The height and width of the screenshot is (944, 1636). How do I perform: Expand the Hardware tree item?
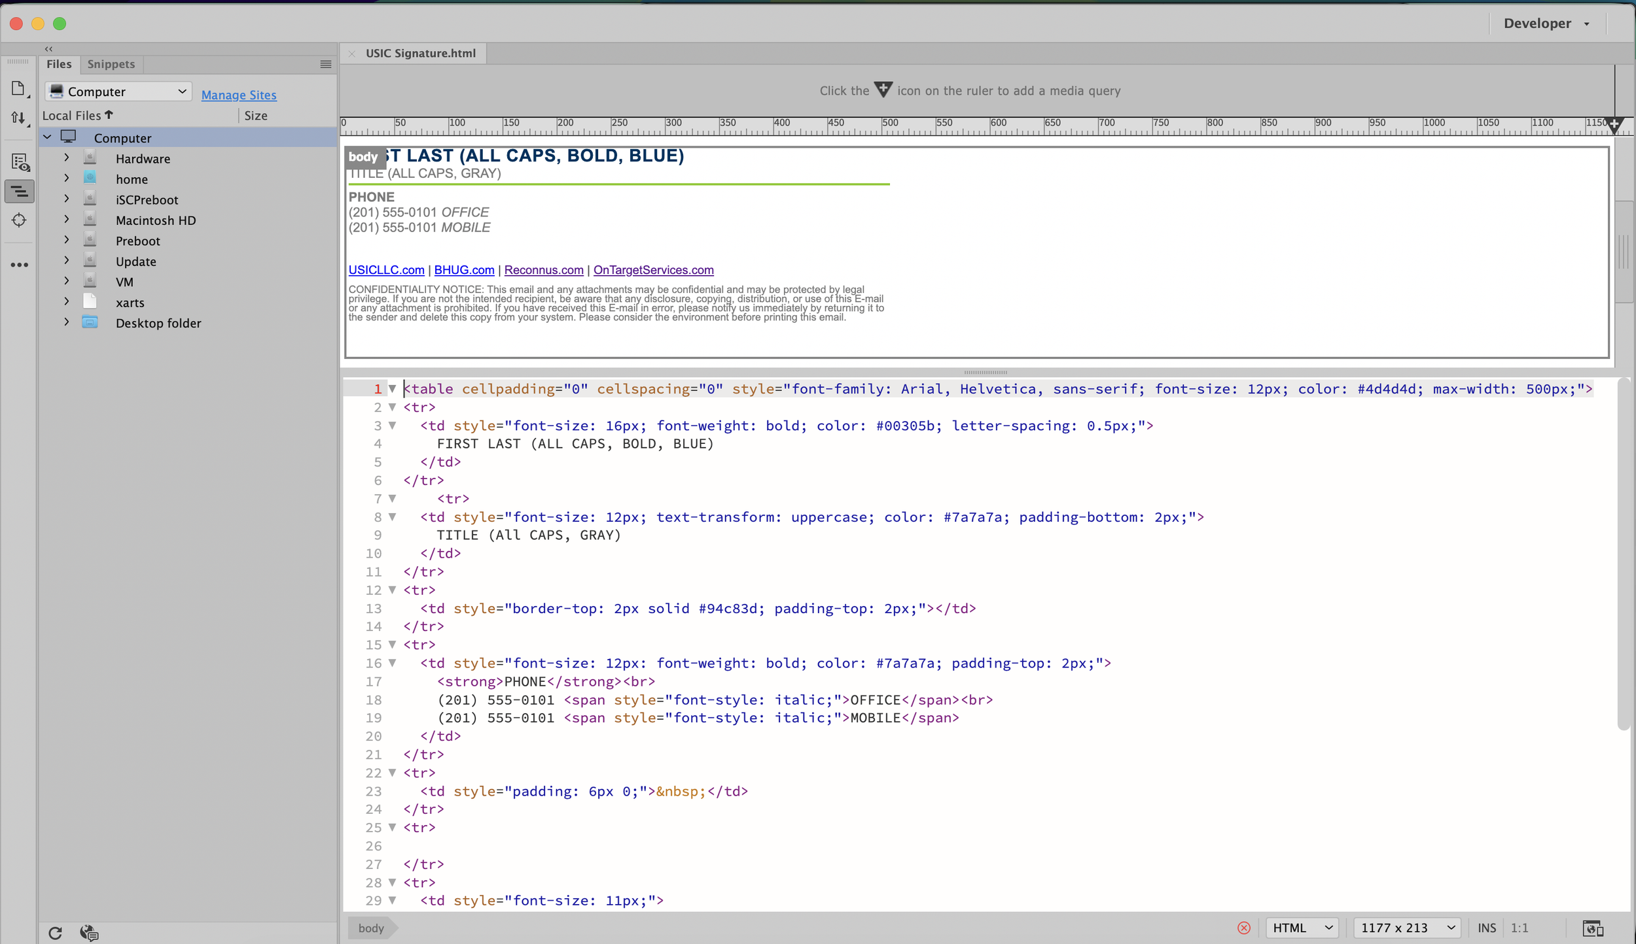pos(67,158)
